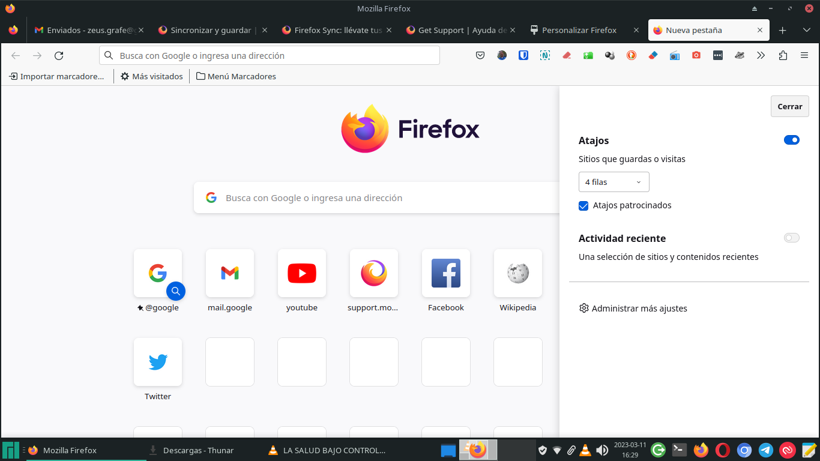This screenshot has height=461, width=820.
Task: Open the list all tabs dropdown arrow
Action: click(x=806, y=30)
